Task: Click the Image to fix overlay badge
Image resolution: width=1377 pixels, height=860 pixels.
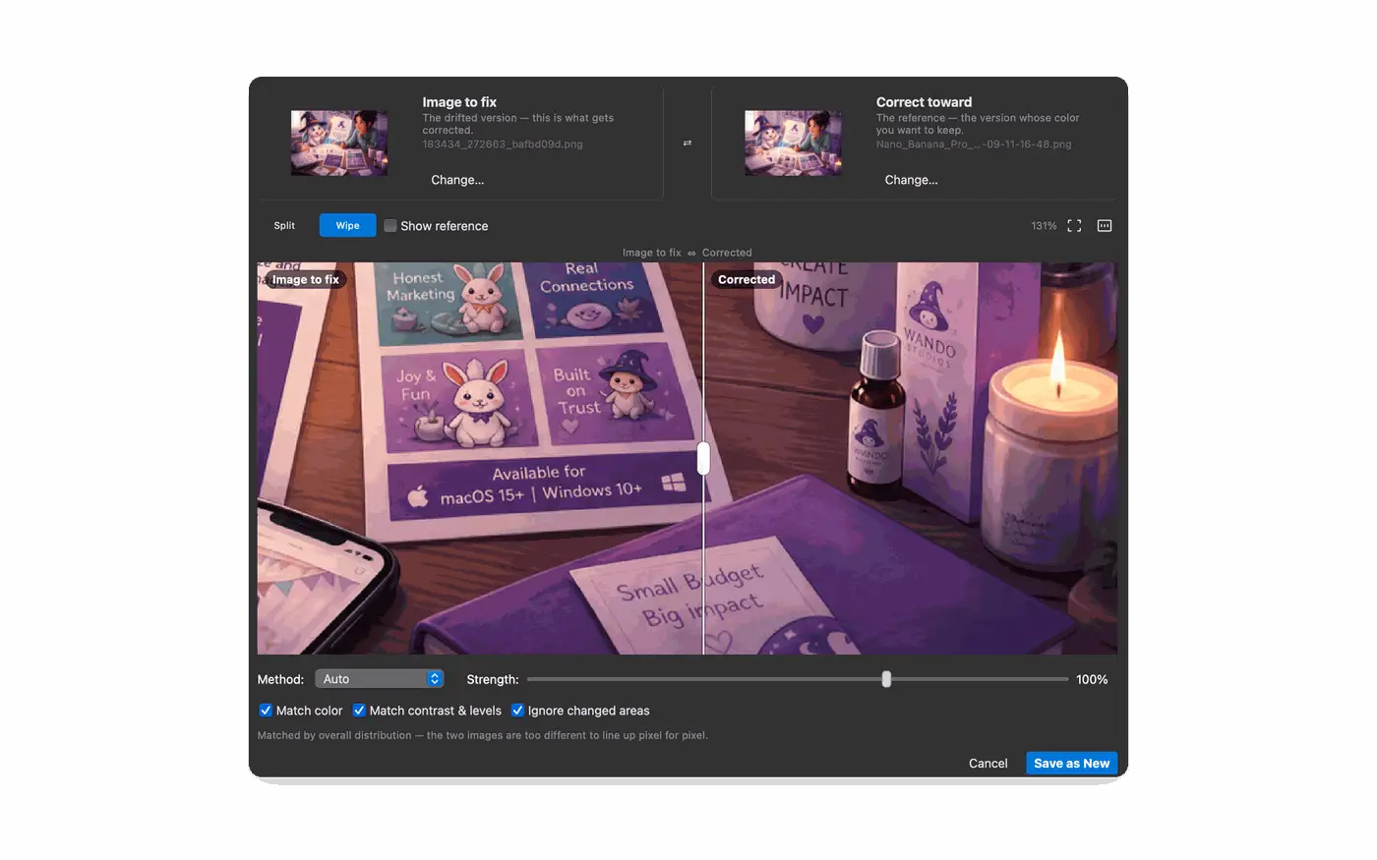Action: click(x=305, y=280)
